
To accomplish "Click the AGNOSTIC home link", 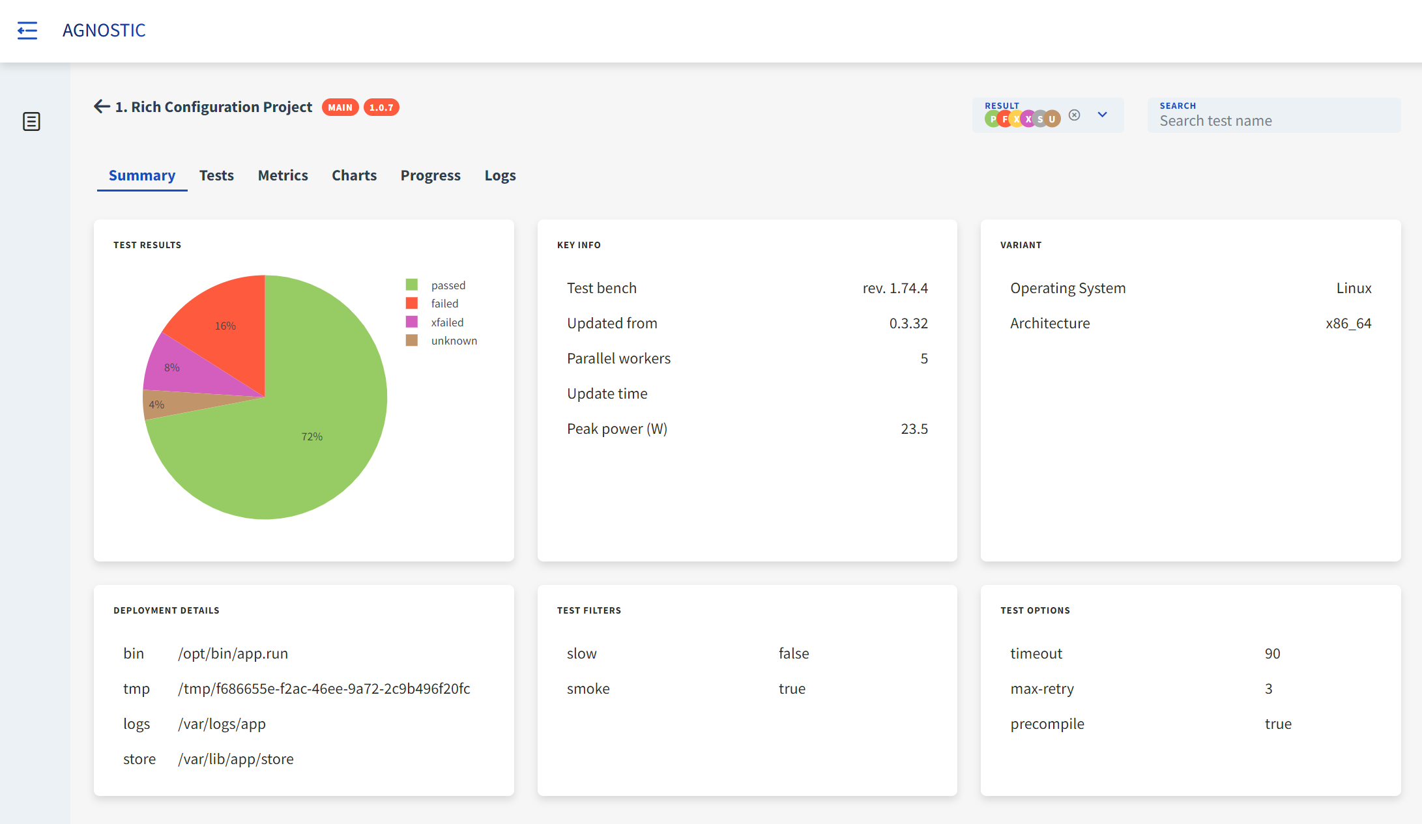I will (x=104, y=31).
